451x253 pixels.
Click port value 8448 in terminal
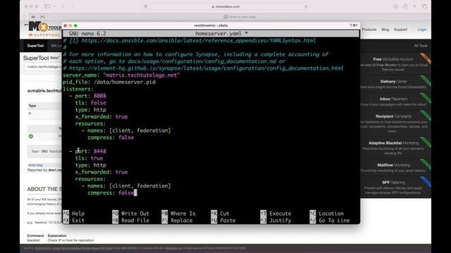click(x=100, y=151)
